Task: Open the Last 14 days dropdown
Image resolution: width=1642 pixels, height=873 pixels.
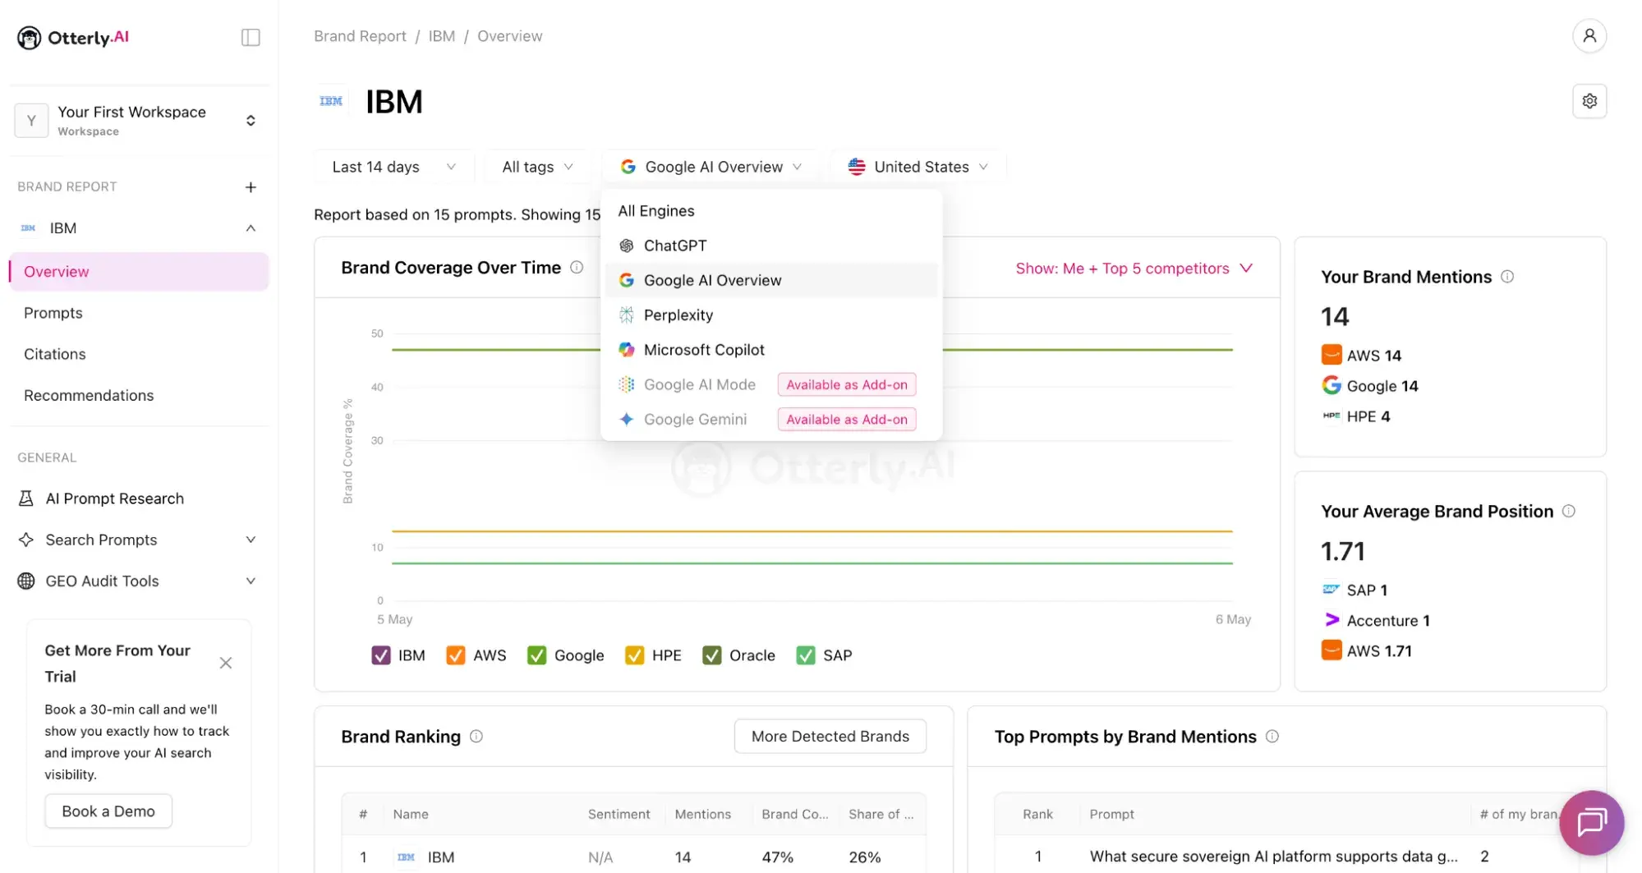Action: (393, 167)
